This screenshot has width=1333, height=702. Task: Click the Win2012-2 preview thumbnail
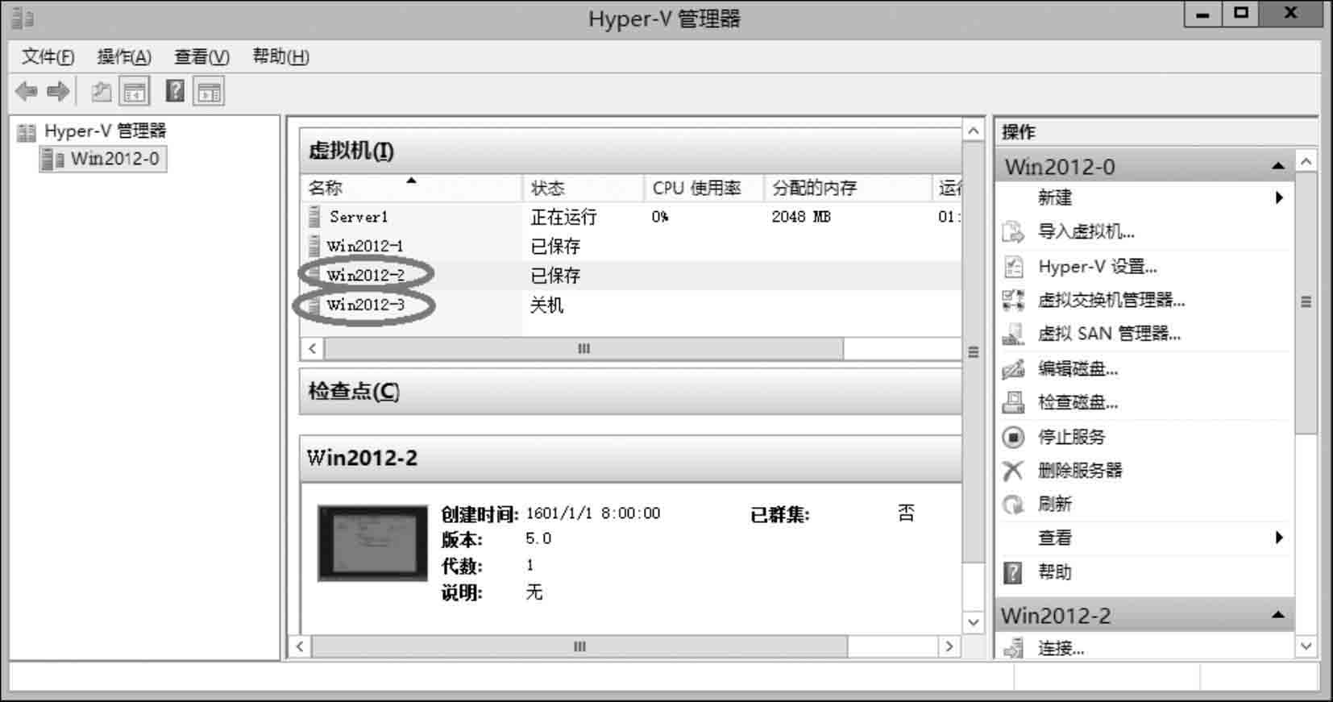(x=372, y=542)
